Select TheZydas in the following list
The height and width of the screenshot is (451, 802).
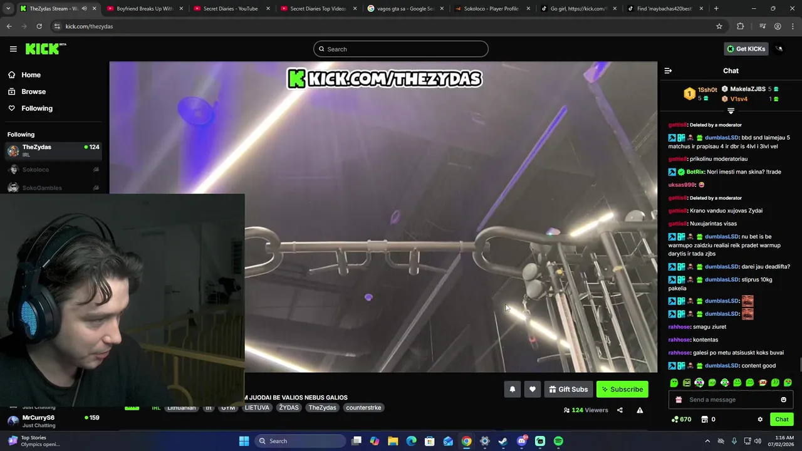point(53,150)
